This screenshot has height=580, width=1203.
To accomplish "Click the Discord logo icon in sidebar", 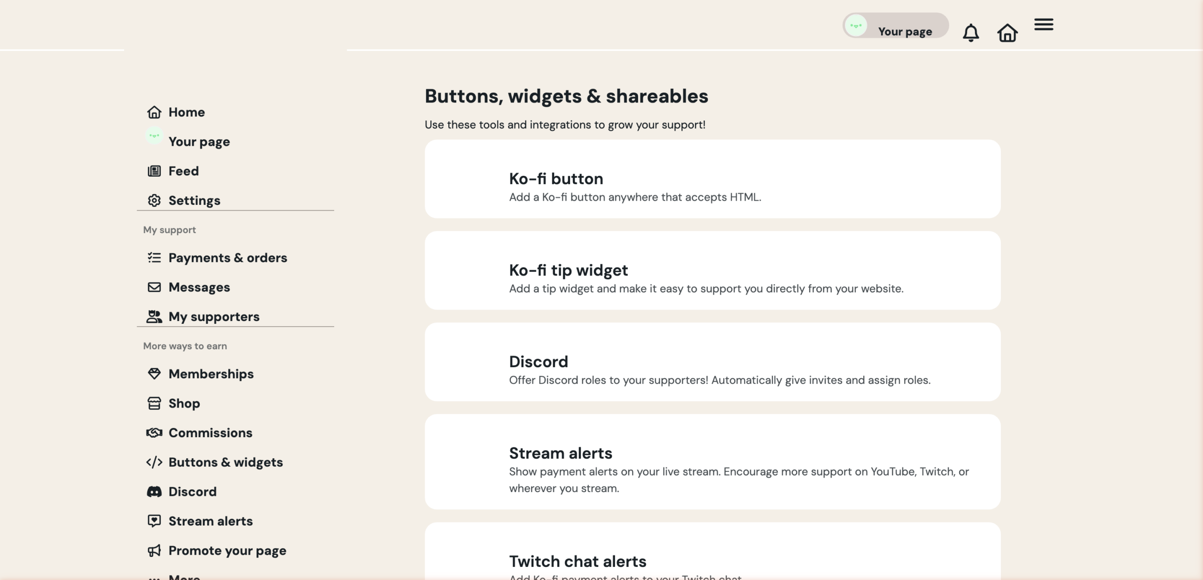I will point(154,492).
